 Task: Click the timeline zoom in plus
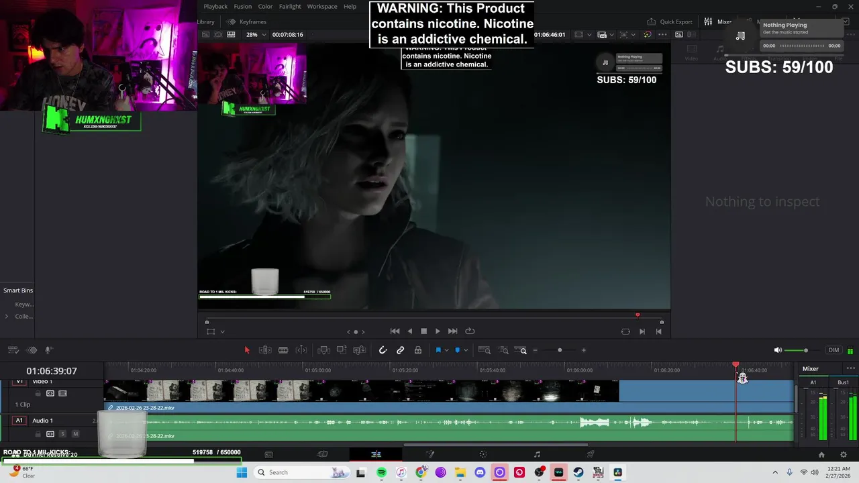(x=583, y=350)
